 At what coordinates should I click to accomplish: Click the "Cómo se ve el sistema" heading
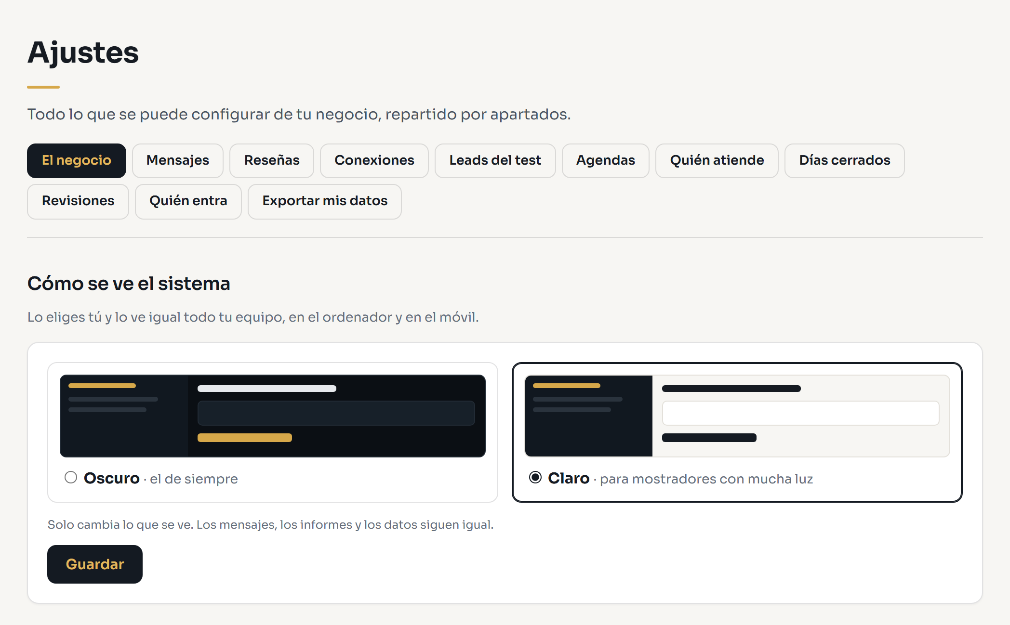tap(129, 284)
